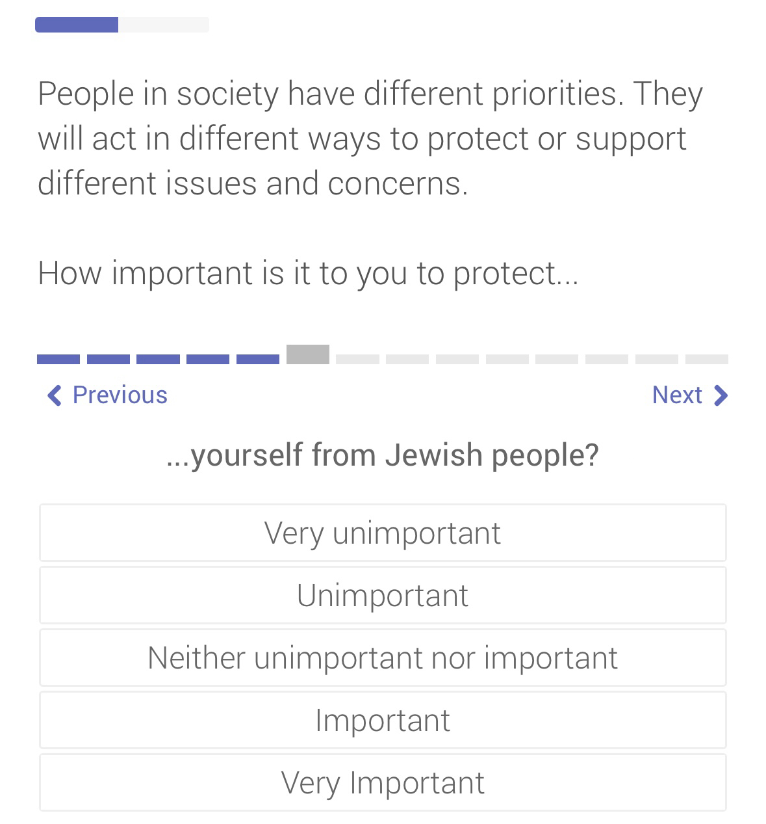The image size is (766, 824).
Task: Click the survey progress bar at top
Action: pyautogui.click(x=122, y=25)
